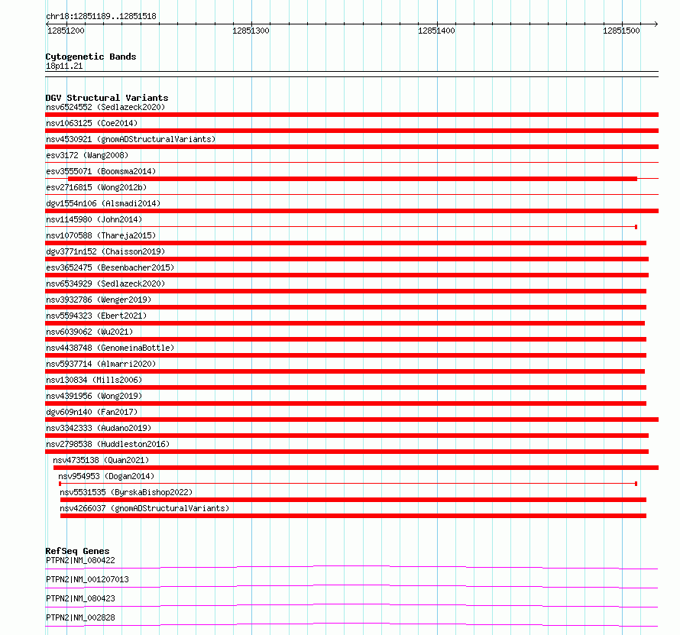Select the nsv6039062 (Wu2021) label

pos(89,332)
